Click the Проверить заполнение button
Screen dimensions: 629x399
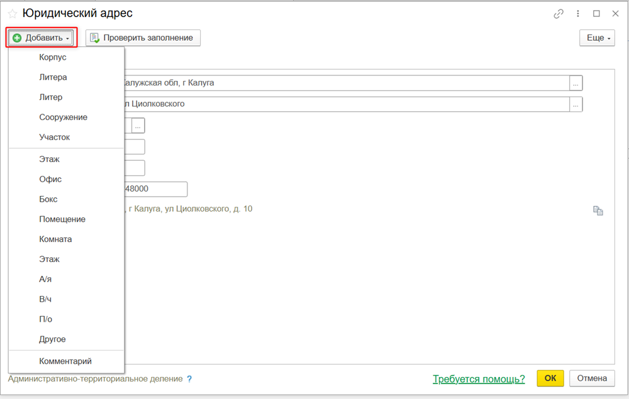coord(143,38)
